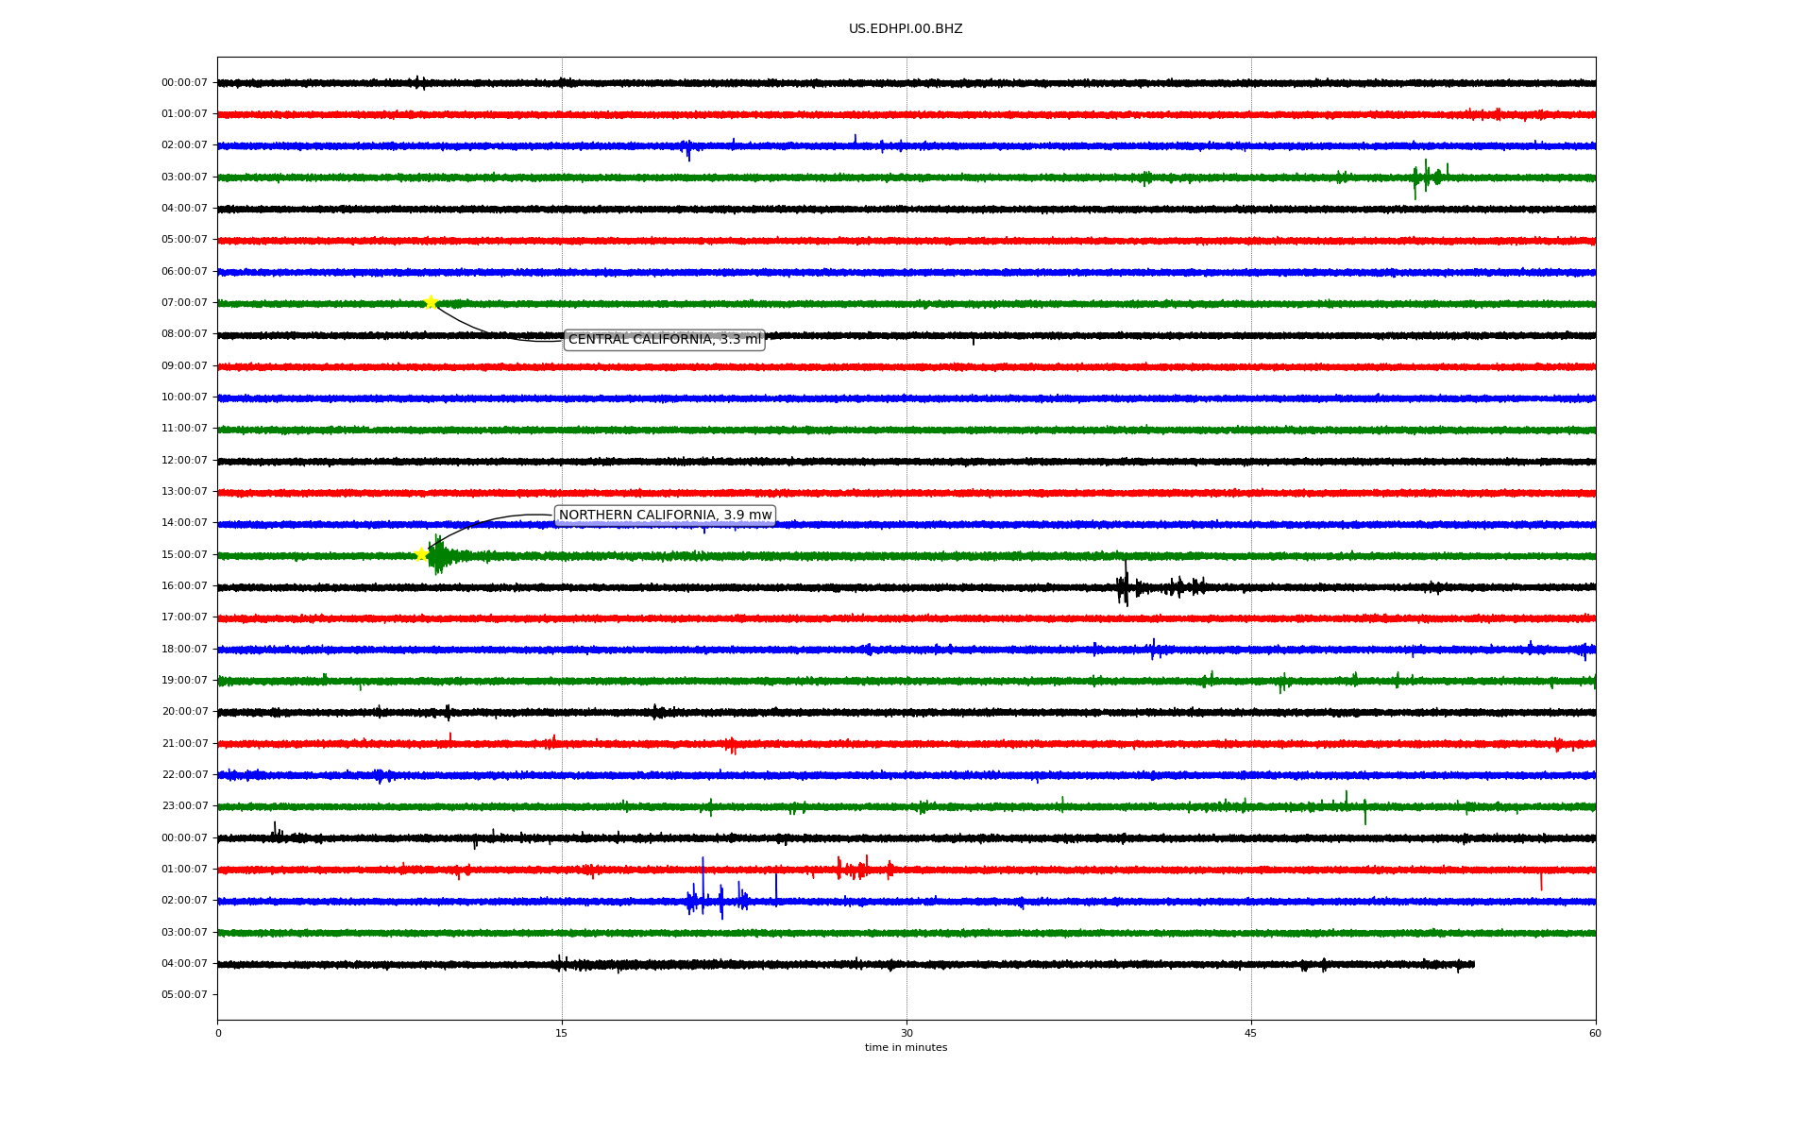Click the CENTRAL CALIFORNIA, 3.3 ml annotation label
The height and width of the screenshot is (1133, 1813).
click(664, 340)
